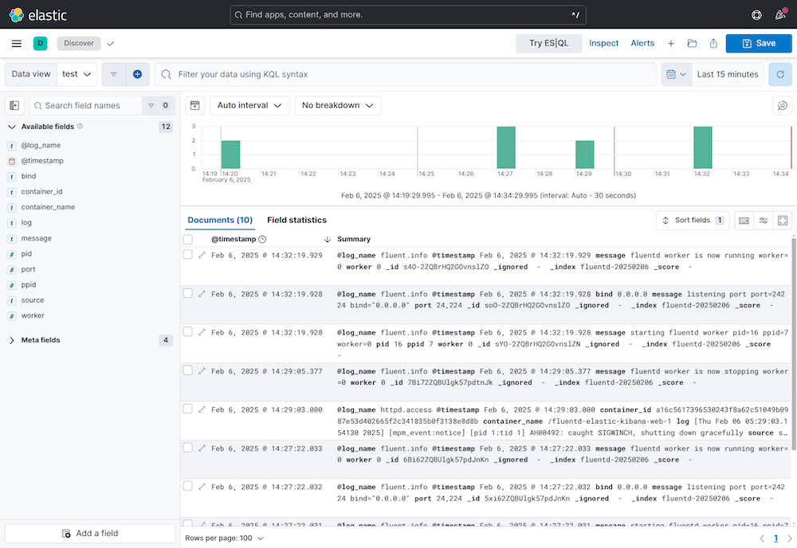Screen dimensions: 797x548
Task: Check the 14:27:22.032 row checkbox
Action: point(187,486)
